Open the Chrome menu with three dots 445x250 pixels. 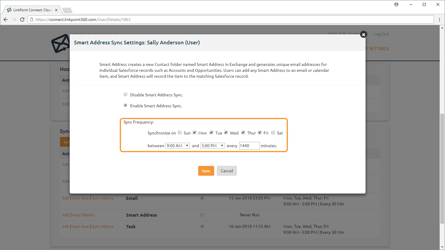click(440, 20)
